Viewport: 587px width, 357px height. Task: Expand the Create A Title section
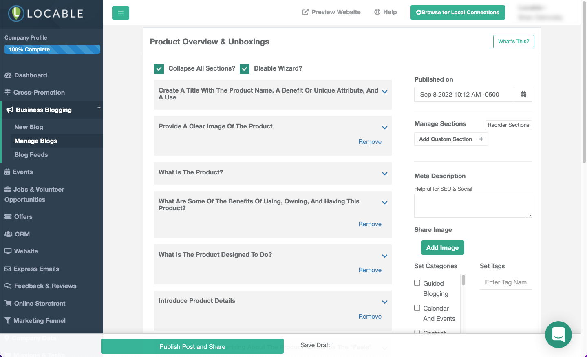[x=384, y=92]
